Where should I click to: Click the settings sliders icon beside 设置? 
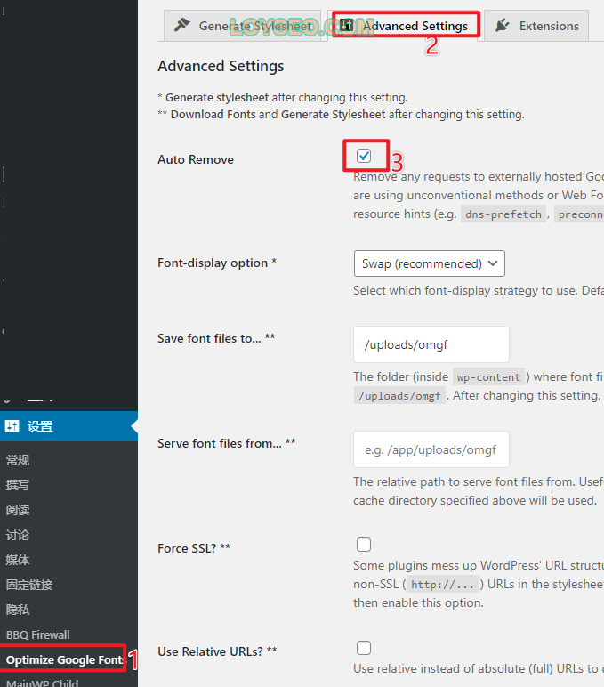12,426
